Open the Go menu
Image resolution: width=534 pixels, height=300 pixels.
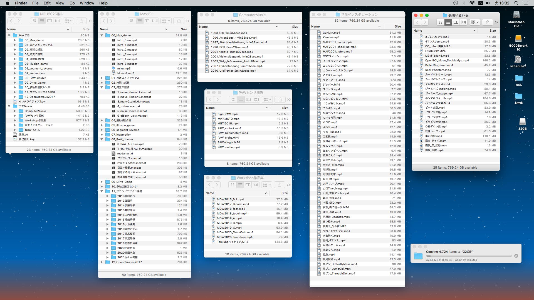pos(72,3)
